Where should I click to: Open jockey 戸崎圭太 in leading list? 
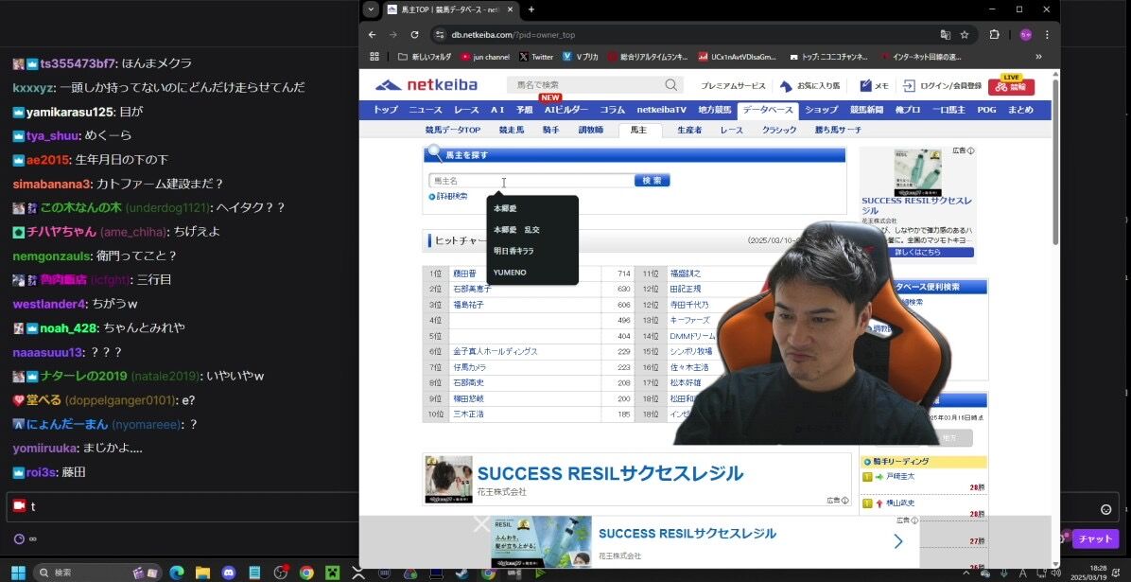[x=900, y=477]
